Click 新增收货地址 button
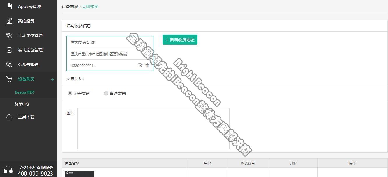Viewport: 388px width, 177px height. point(180,40)
